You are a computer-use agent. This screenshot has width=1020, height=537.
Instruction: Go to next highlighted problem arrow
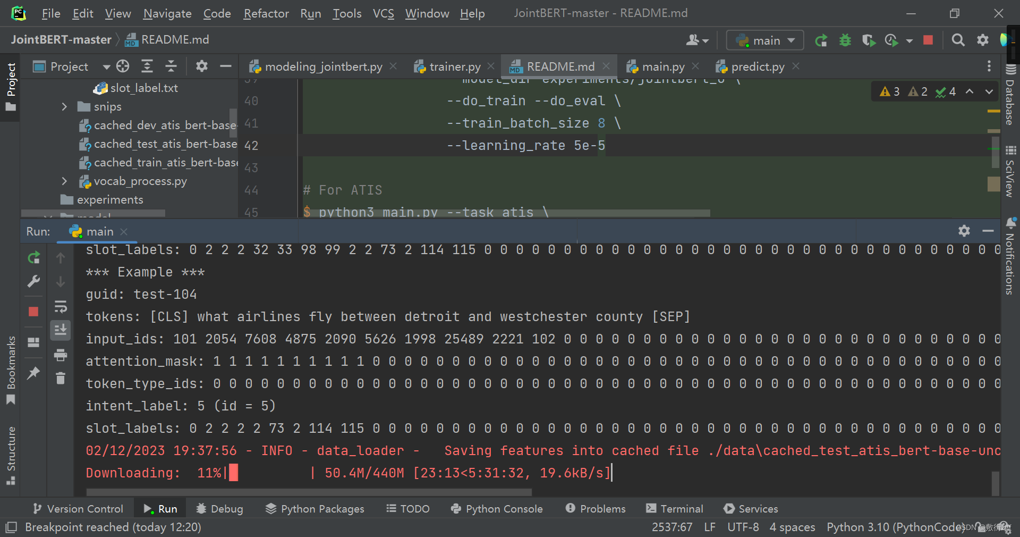(989, 91)
